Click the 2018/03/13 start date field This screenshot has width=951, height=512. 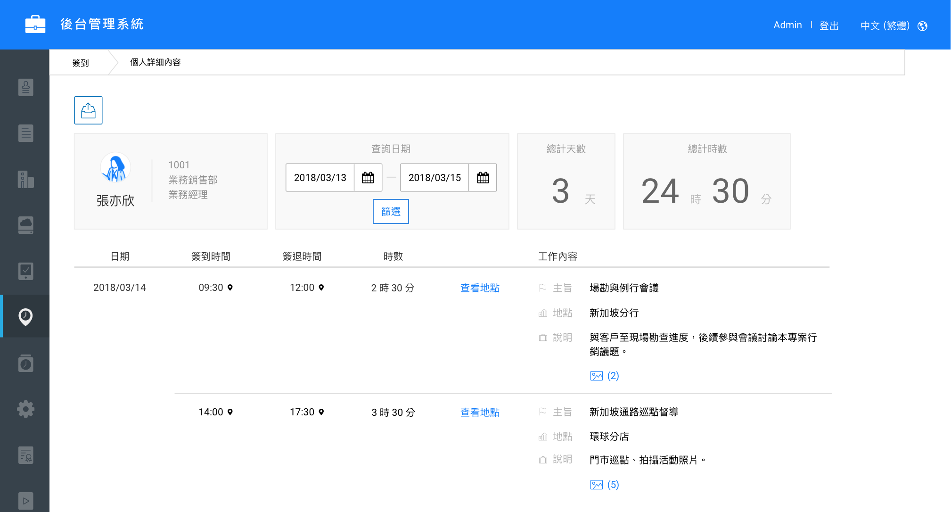click(x=320, y=178)
